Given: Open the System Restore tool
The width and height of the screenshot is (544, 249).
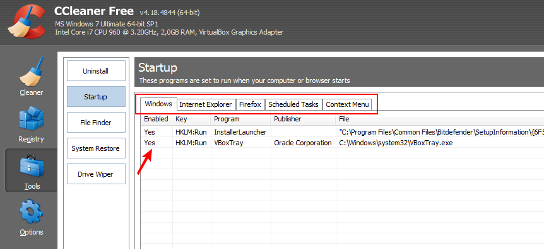Looking at the screenshot, I should pos(96,148).
